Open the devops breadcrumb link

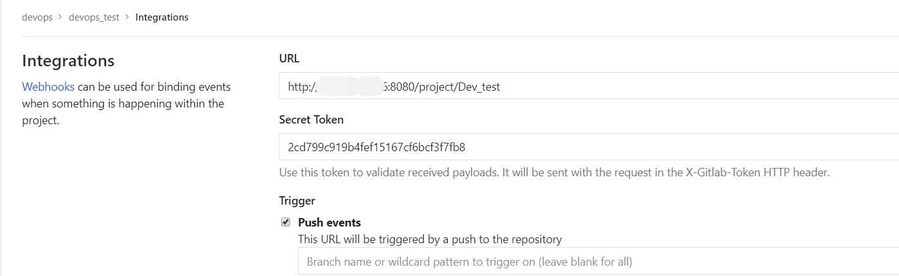[x=37, y=17]
